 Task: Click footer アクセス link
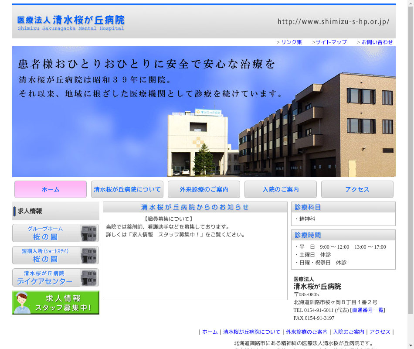coord(380,332)
